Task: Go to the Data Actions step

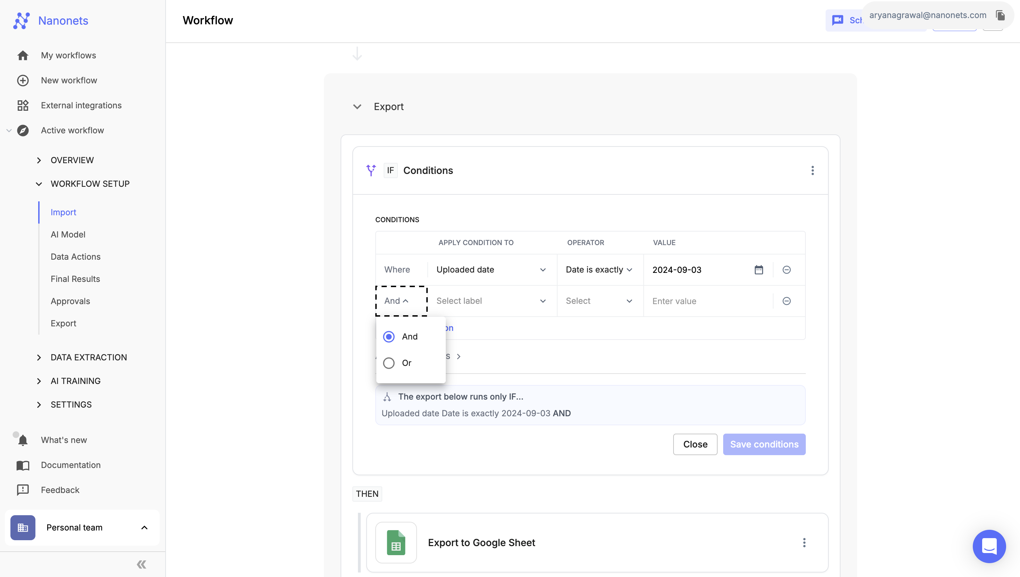Action: pyautogui.click(x=75, y=257)
